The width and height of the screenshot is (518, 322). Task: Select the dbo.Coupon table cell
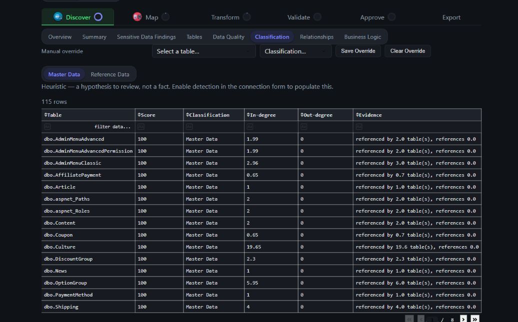click(x=88, y=235)
